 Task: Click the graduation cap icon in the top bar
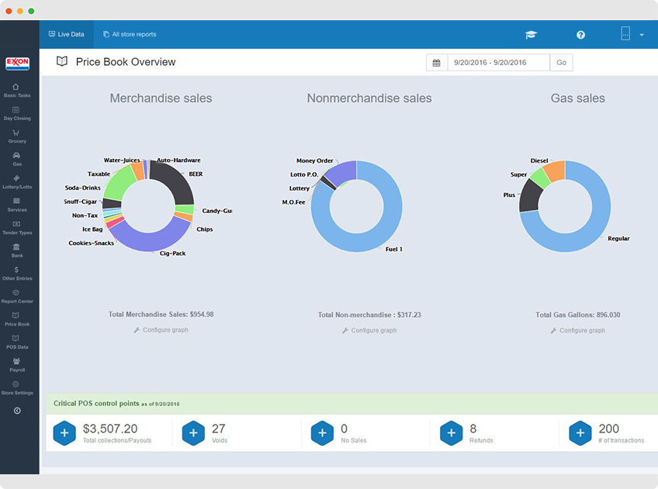point(531,34)
